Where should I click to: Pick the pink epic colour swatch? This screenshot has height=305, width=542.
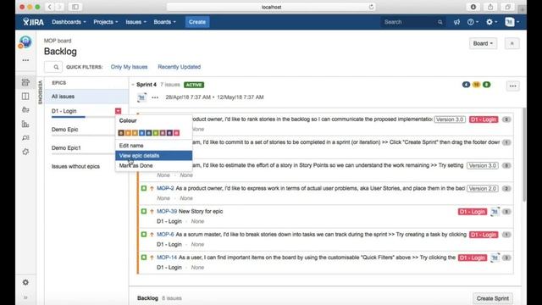[176, 133]
